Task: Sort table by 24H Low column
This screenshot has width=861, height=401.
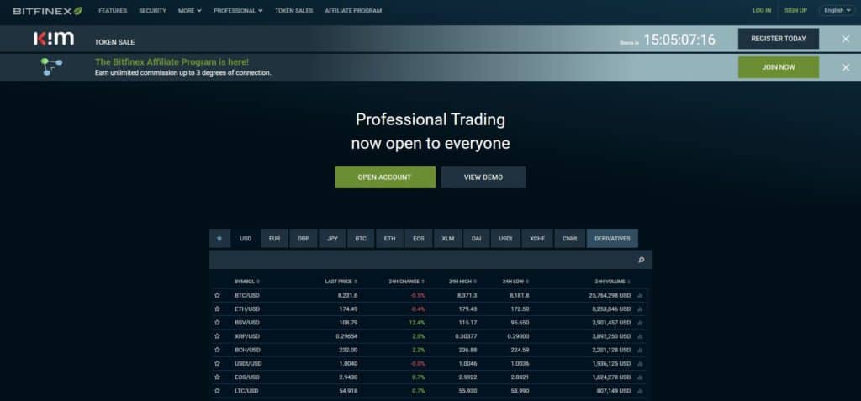Action: (x=515, y=282)
